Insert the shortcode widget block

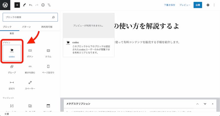tap(12, 107)
